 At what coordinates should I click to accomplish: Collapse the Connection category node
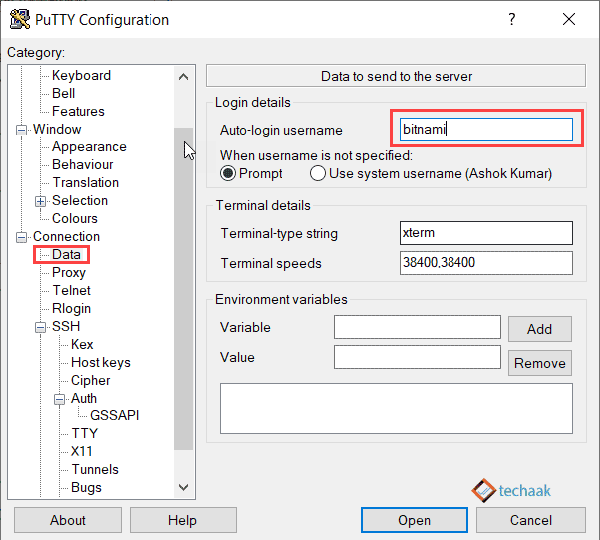pyautogui.click(x=22, y=237)
